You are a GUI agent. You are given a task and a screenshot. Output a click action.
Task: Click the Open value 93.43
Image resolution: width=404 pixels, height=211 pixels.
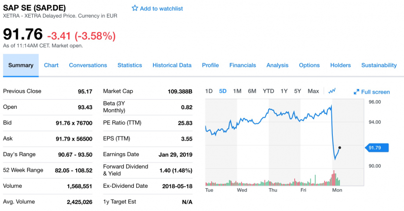coord(85,107)
